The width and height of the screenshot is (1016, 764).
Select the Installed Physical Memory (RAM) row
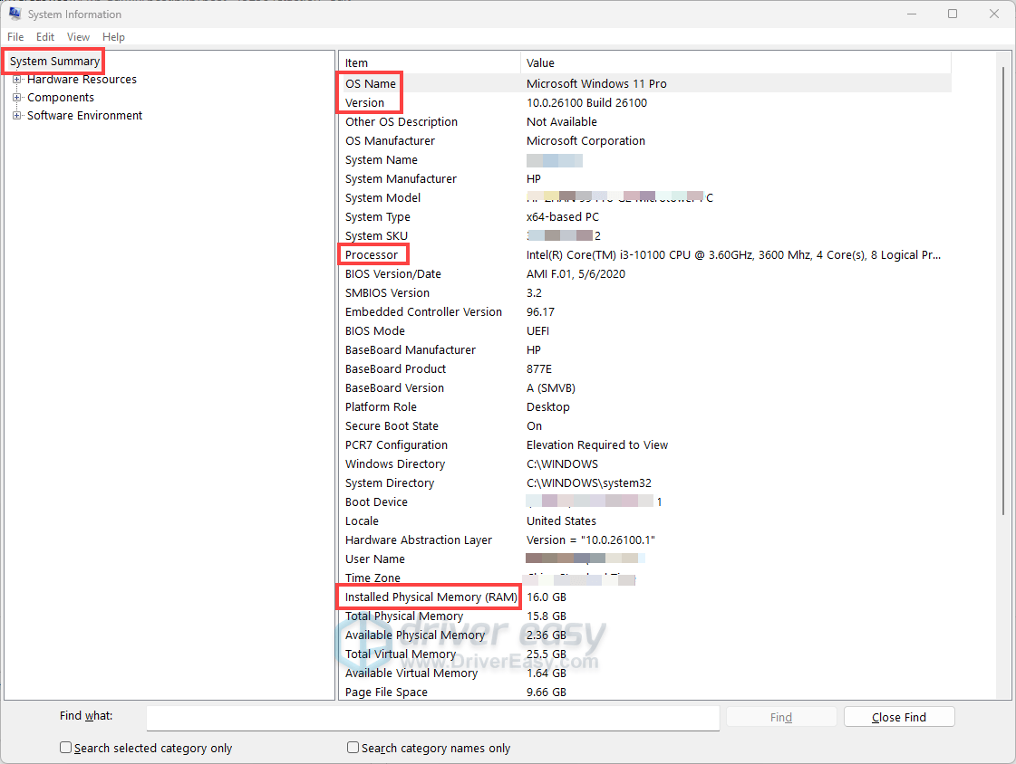428,597
